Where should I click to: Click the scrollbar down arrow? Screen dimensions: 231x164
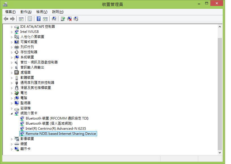click(220, 152)
